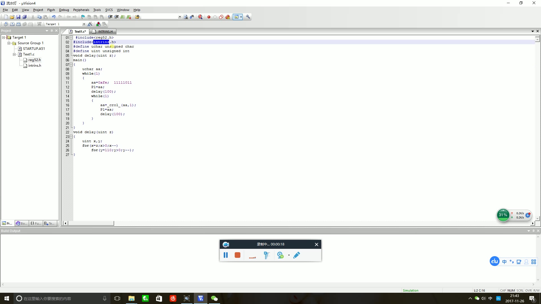Open incremental find binoculars icon
541x304 pixels.
(x=192, y=17)
